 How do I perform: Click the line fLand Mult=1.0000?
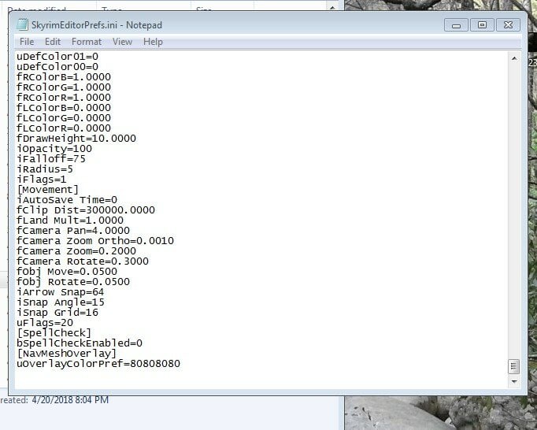(70, 221)
